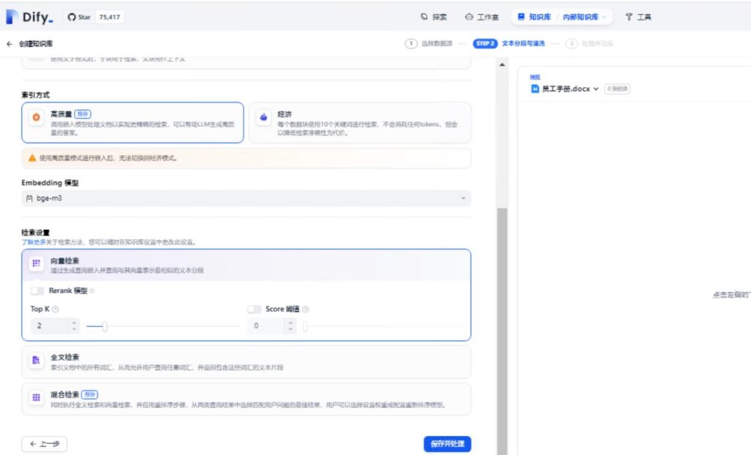Click the Top K number input field
The image size is (751, 455).
point(48,326)
